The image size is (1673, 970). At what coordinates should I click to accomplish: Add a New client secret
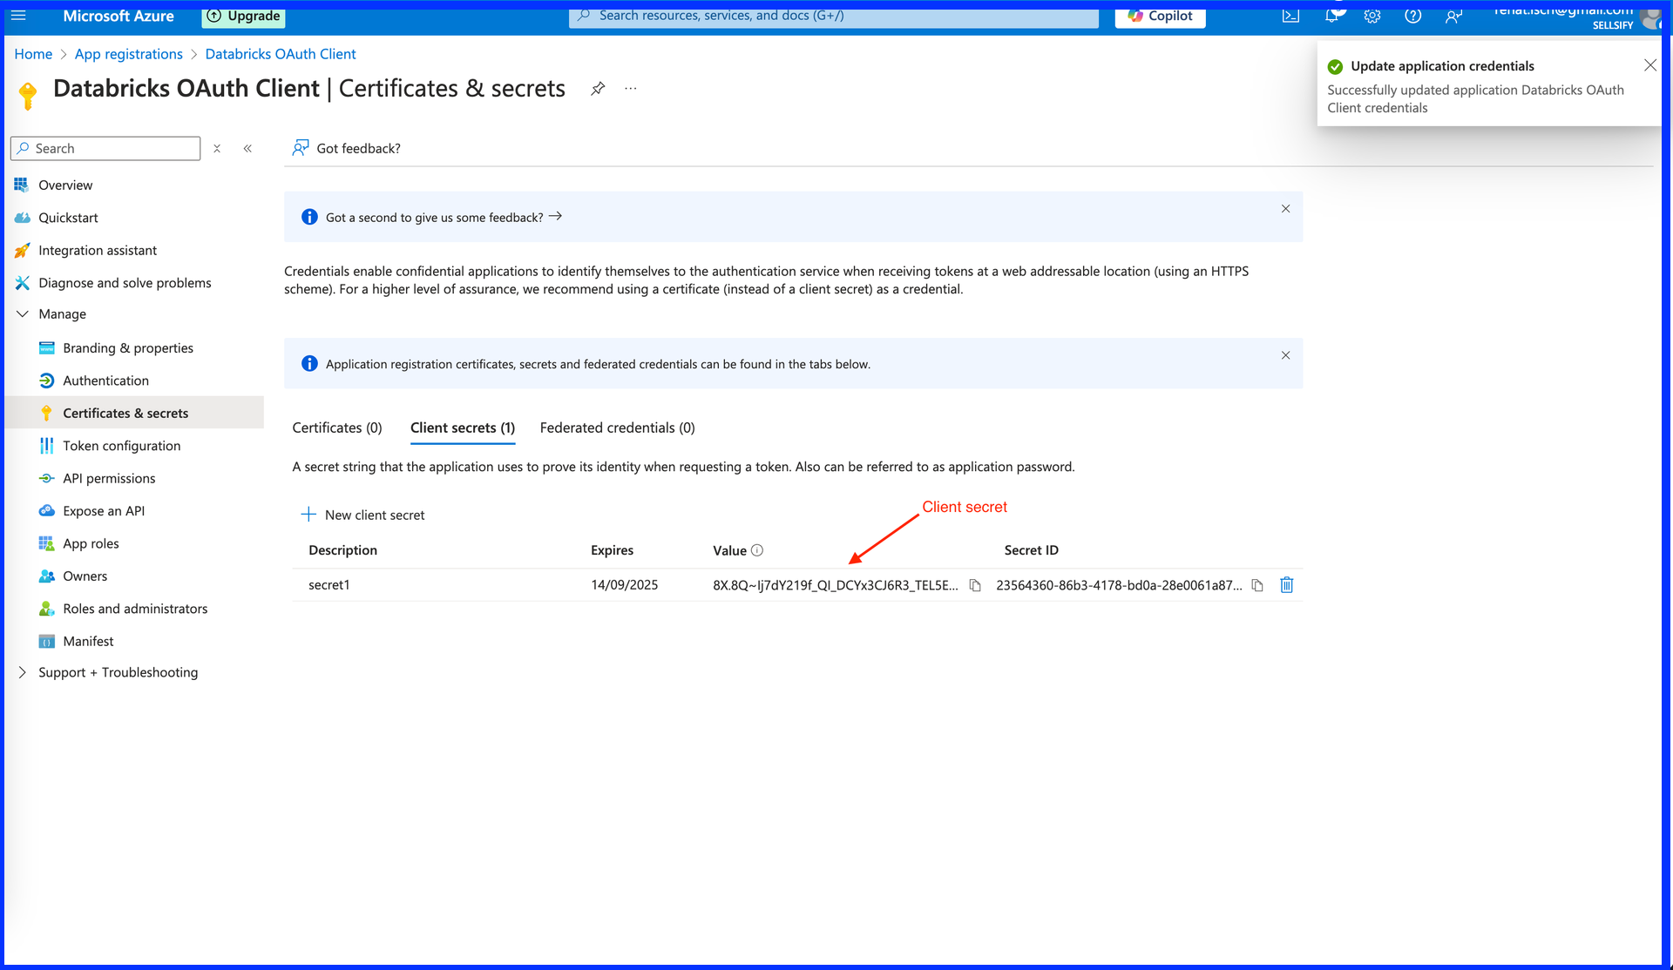pos(362,515)
